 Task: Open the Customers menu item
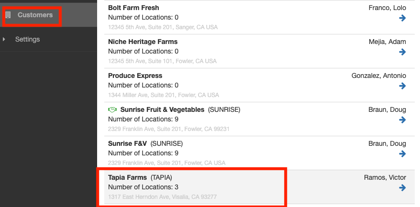click(35, 15)
